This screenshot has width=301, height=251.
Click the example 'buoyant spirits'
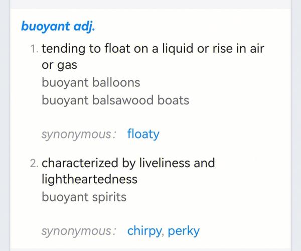point(84,197)
